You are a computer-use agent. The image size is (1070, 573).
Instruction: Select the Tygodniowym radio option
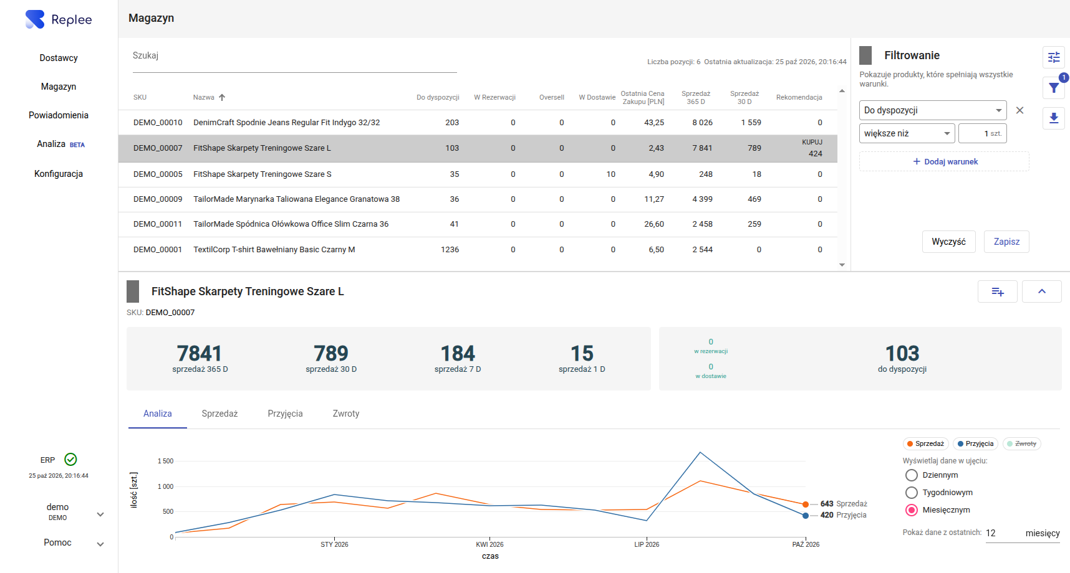pyautogui.click(x=912, y=493)
